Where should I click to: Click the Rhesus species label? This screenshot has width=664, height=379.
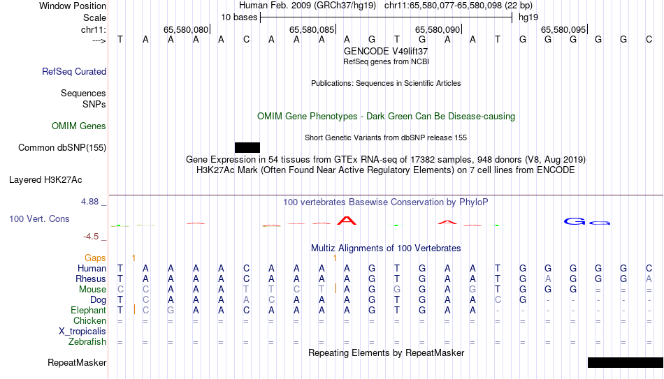(91, 279)
